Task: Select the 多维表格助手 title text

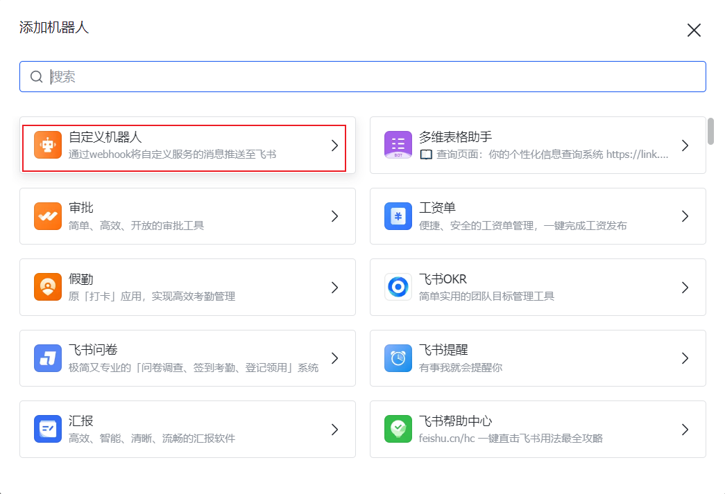Action: [x=455, y=137]
